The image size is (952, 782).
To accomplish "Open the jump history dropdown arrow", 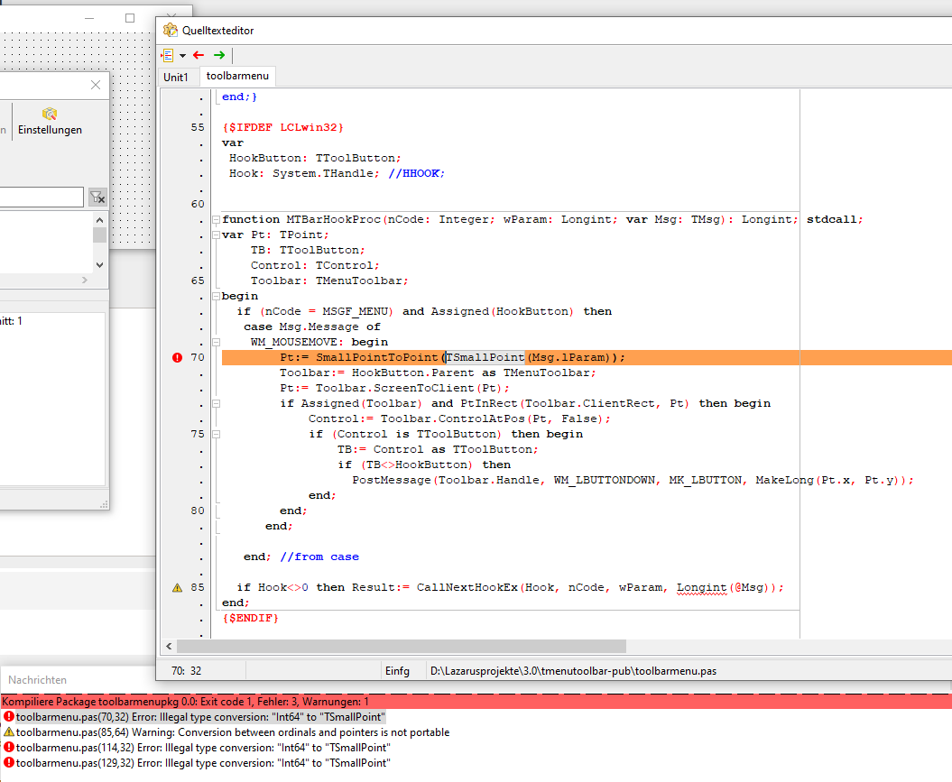I will (x=182, y=56).
